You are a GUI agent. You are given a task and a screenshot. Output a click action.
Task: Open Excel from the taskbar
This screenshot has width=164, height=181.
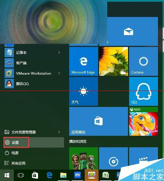point(106,175)
